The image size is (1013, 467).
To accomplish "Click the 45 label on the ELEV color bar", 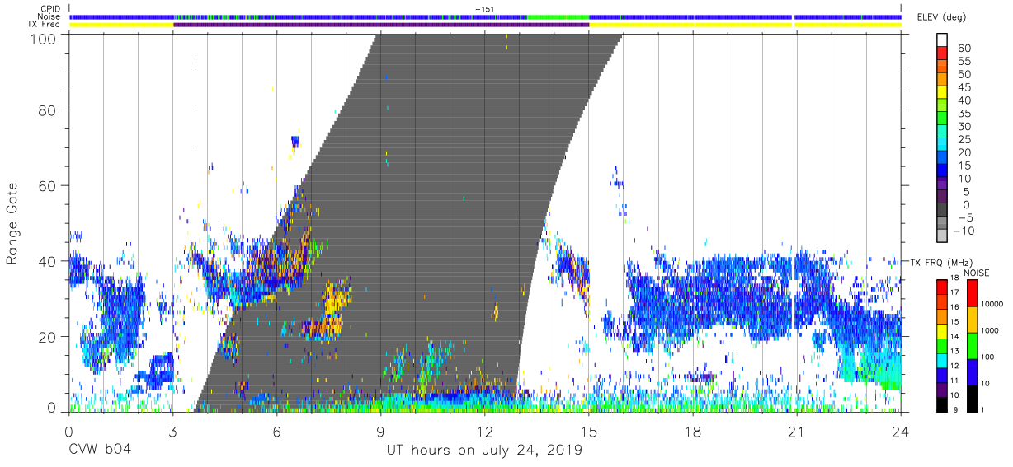I will pyautogui.click(x=964, y=88).
